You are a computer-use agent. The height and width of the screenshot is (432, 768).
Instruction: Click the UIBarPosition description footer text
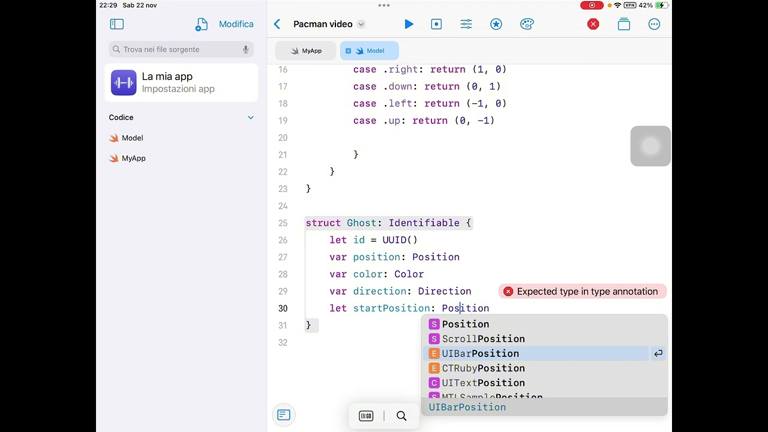(467, 407)
